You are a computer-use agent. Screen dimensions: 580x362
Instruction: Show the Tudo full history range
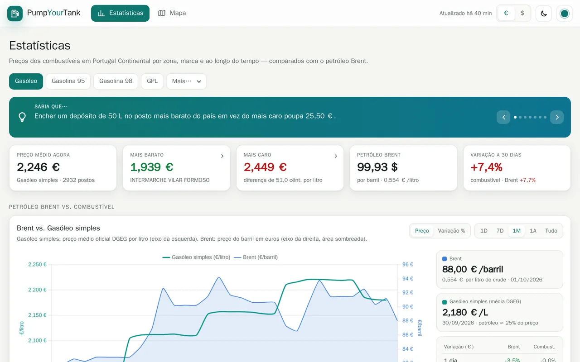pyautogui.click(x=551, y=231)
